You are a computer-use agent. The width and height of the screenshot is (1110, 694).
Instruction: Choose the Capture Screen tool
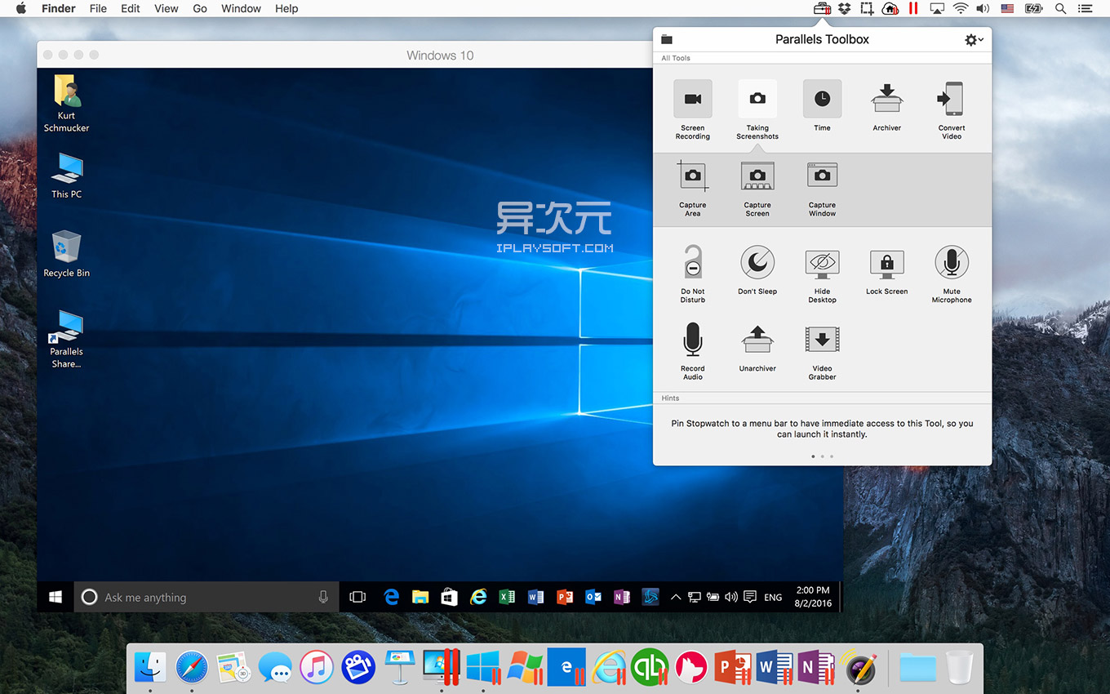coord(757,187)
